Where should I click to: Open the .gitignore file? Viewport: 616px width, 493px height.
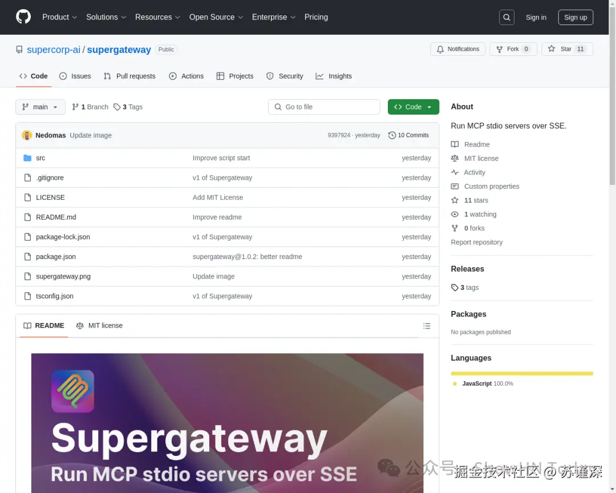tap(50, 177)
